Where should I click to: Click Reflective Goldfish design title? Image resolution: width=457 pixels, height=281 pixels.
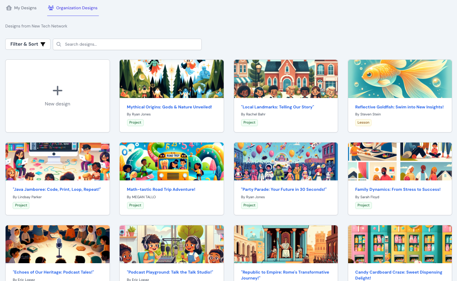[399, 107]
